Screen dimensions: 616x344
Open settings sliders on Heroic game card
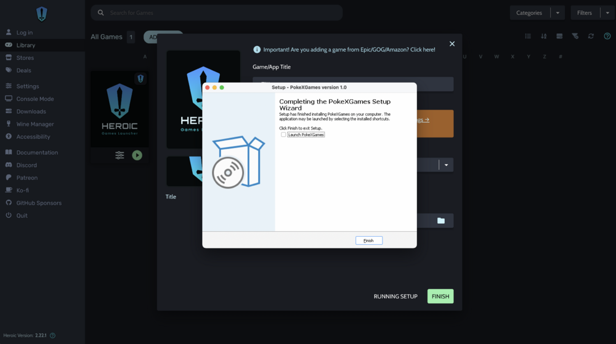[x=120, y=155]
